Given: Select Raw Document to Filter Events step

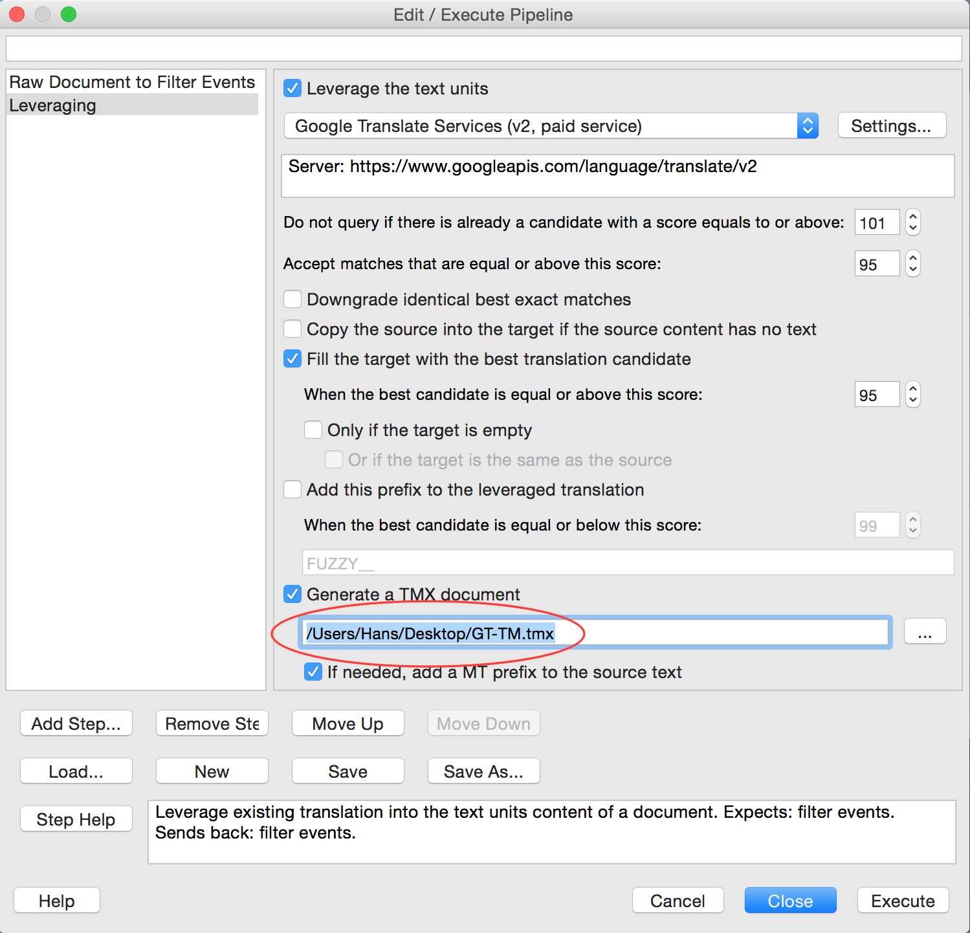Looking at the screenshot, I should click(132, 82).
